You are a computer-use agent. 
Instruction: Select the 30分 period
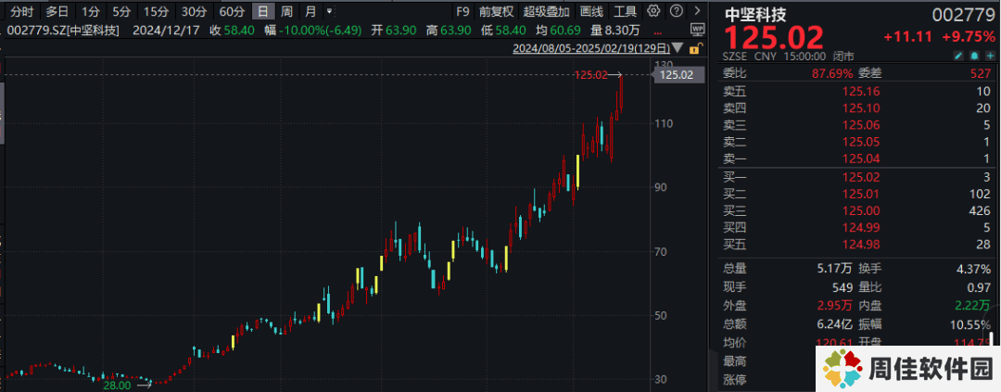pyautogui.click(x=192, y=11)
